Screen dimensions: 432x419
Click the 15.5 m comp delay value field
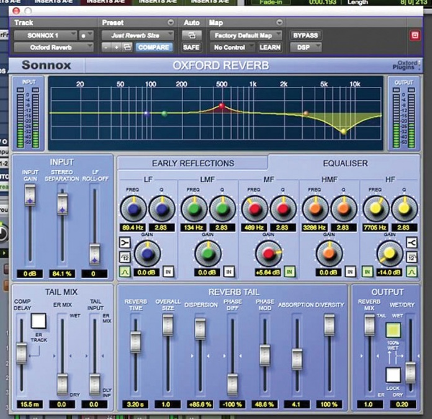coord(29,404)
